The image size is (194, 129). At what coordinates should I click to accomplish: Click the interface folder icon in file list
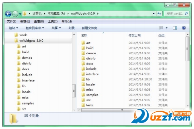coord(83,74)
